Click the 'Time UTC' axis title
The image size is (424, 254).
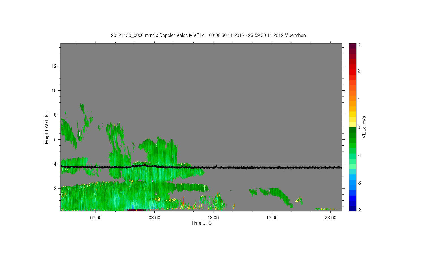201,223
